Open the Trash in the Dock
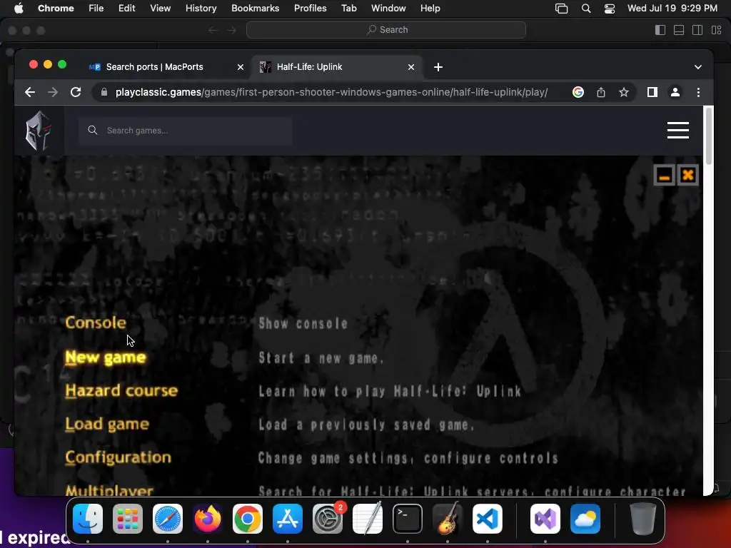731x548 pixels. coord(643,519)
